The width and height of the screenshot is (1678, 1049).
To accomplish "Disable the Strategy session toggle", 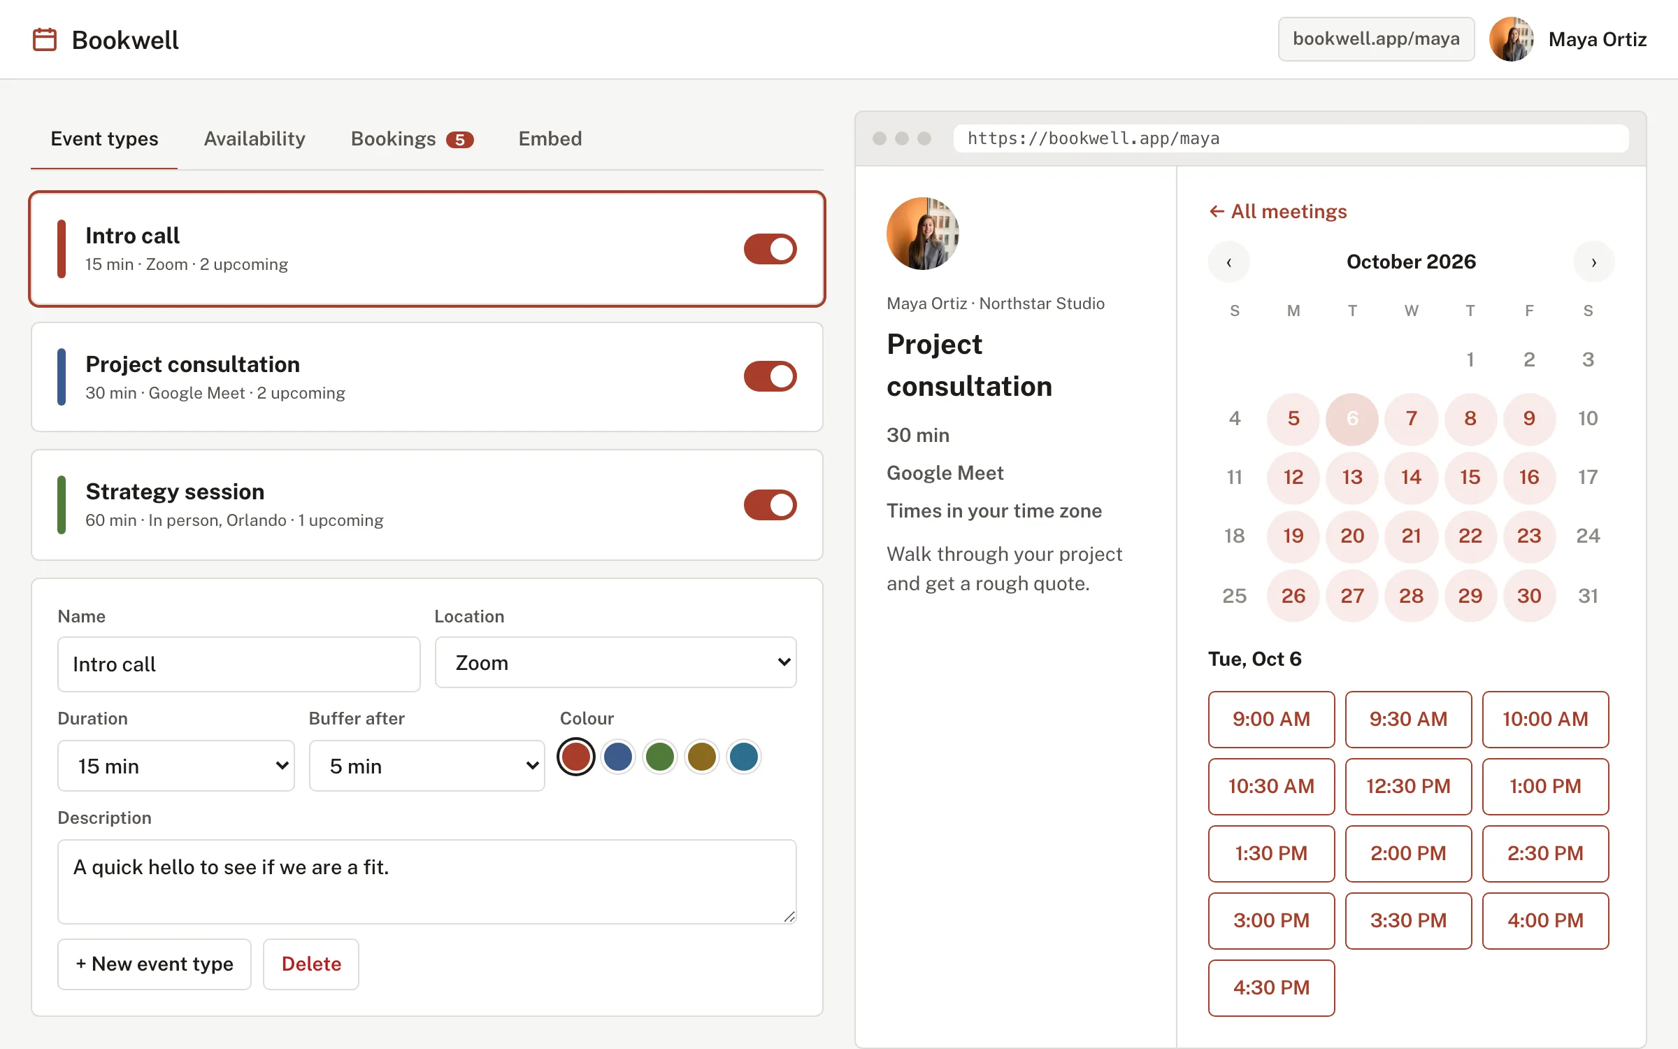I will (x=770, y=505).
